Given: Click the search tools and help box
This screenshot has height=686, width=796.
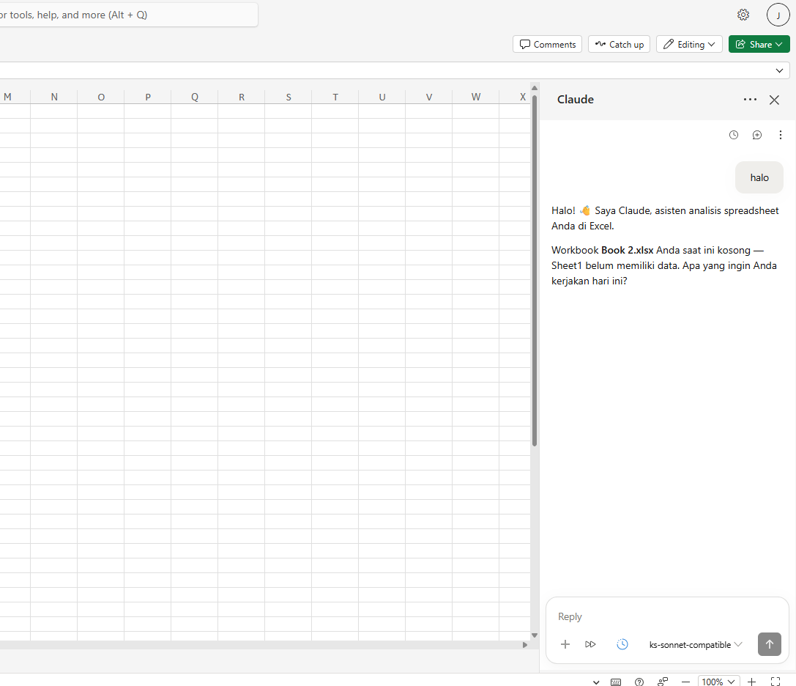Looking at the screenshot, I should point(129,15).
